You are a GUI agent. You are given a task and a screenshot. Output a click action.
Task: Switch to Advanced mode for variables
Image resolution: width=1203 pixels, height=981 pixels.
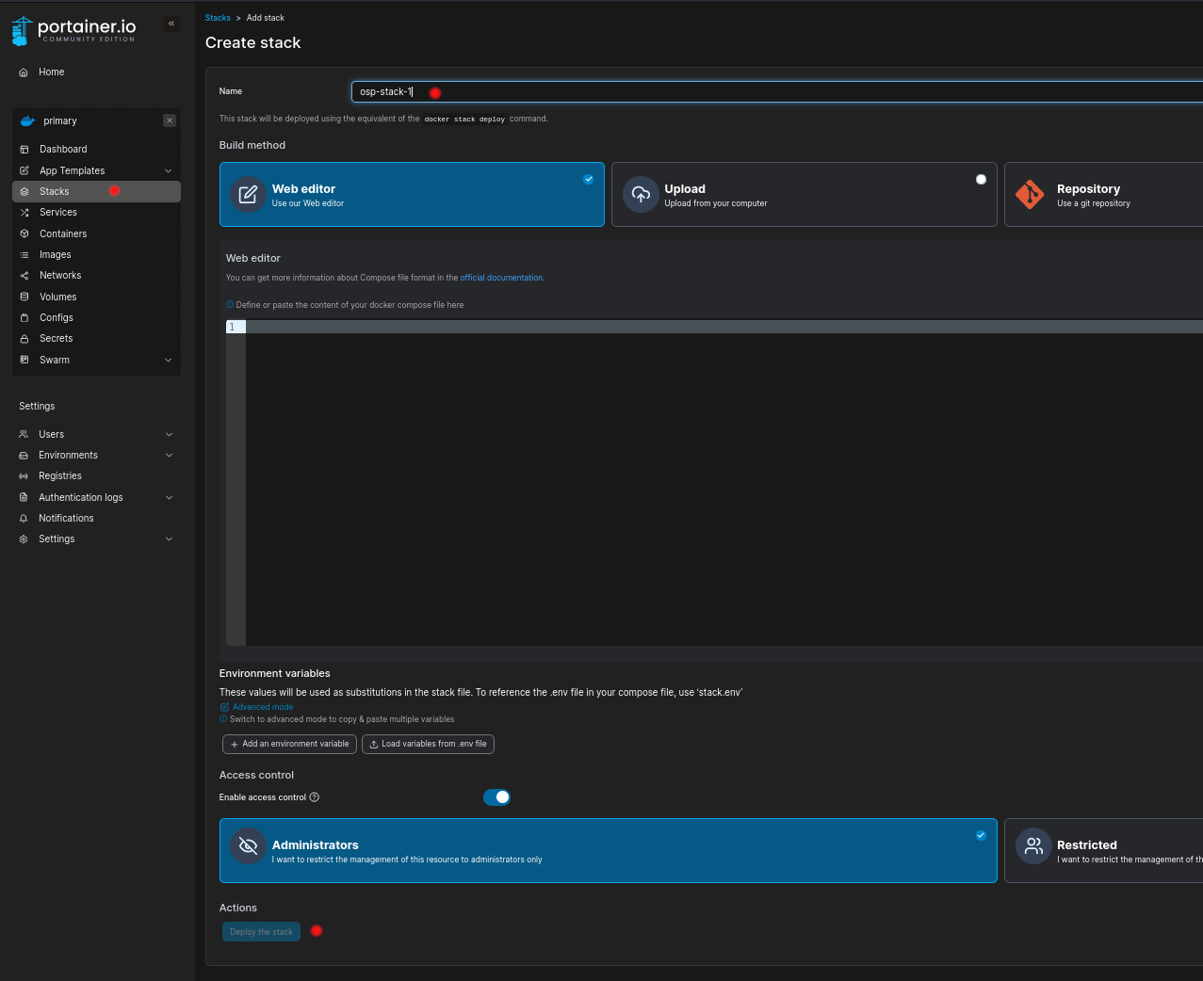pyautogui.click(x=257, y=707)
